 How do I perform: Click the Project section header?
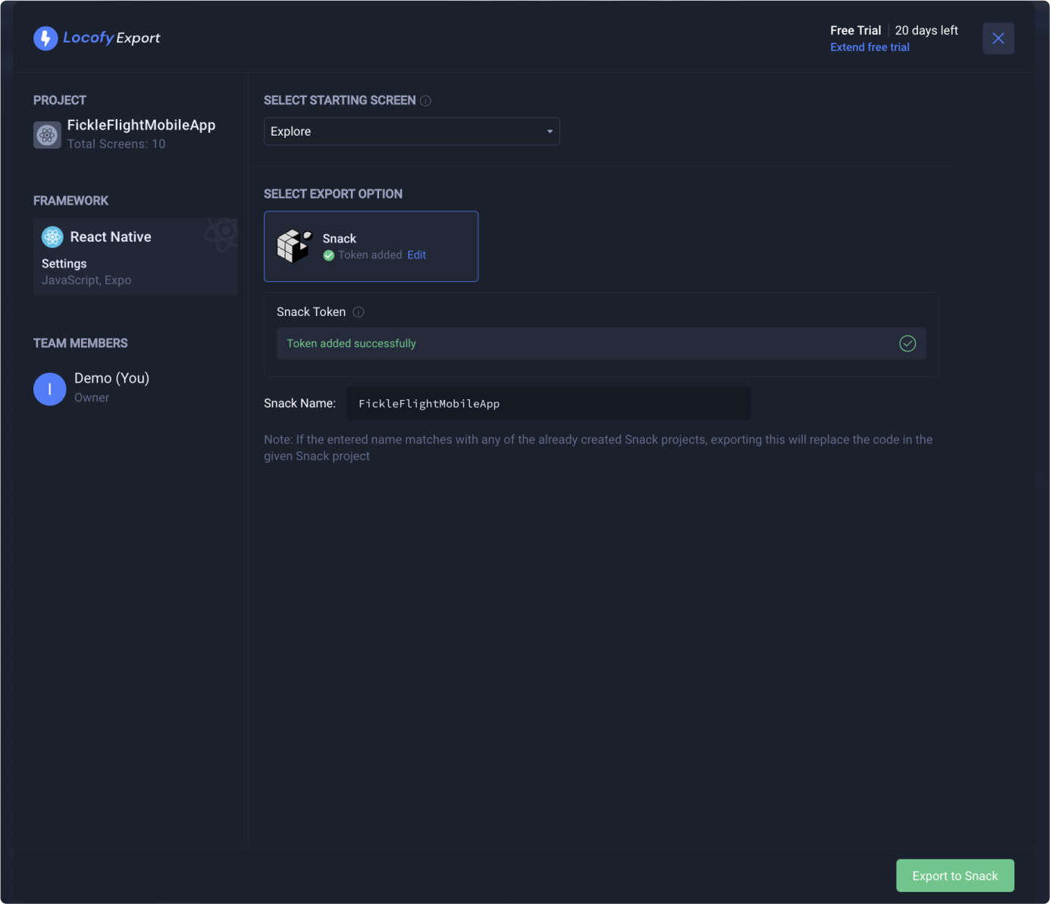tap(60, 99)
